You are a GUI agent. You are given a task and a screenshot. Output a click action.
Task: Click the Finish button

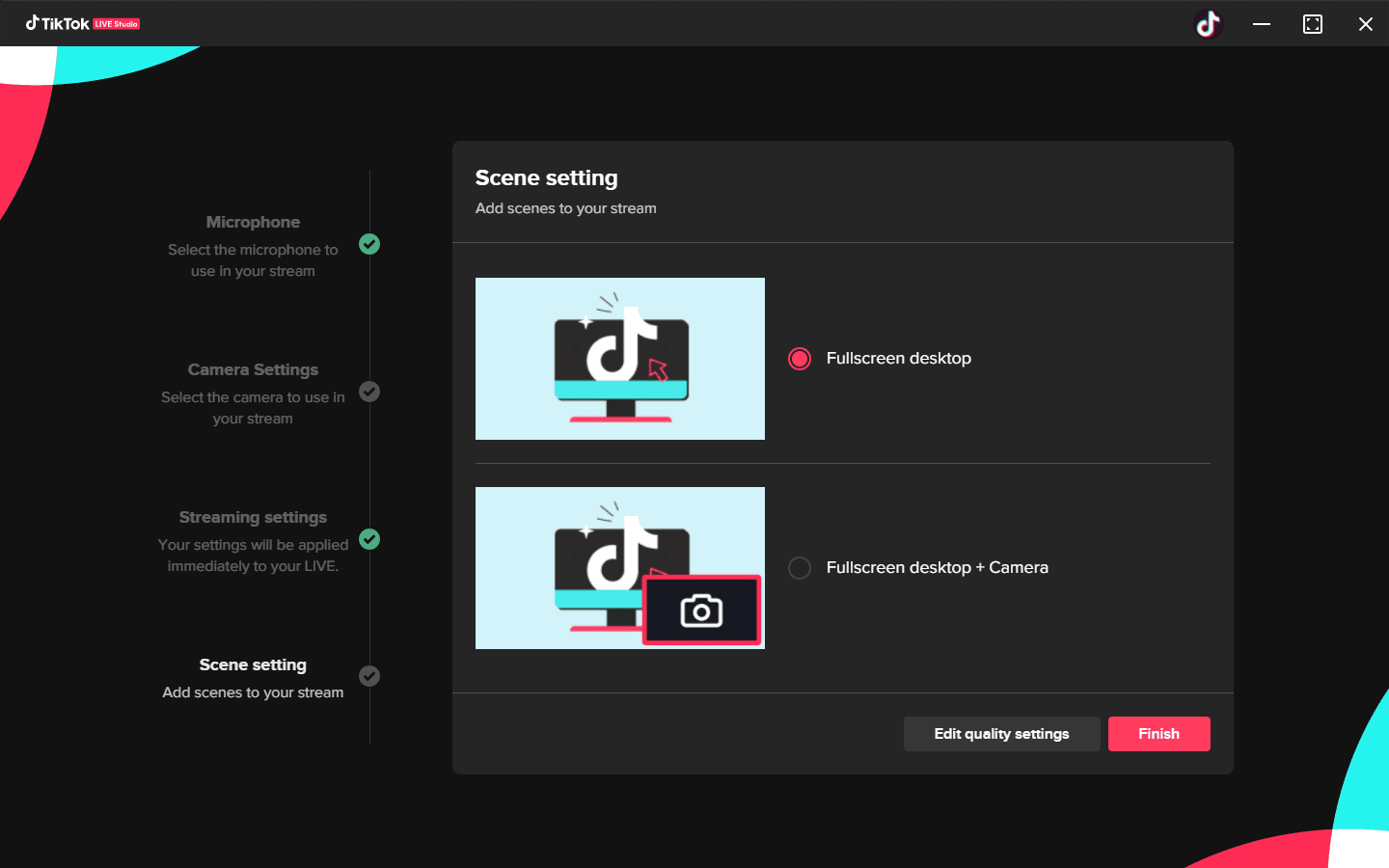click(1158, 733)
